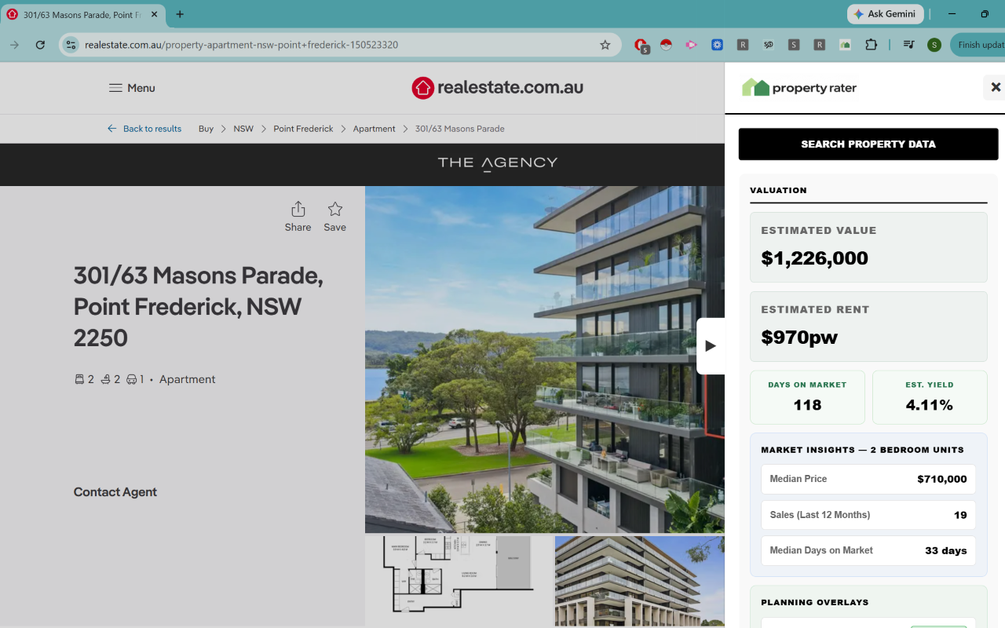This screenshot has width=1005, height=628.
Task: Open the floor plan thumbnail
Action: 458,581
